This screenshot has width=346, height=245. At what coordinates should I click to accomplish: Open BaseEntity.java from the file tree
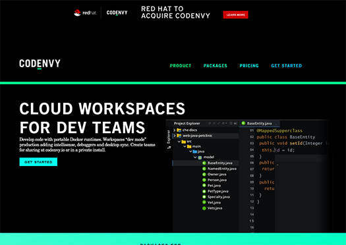[220, 163]
